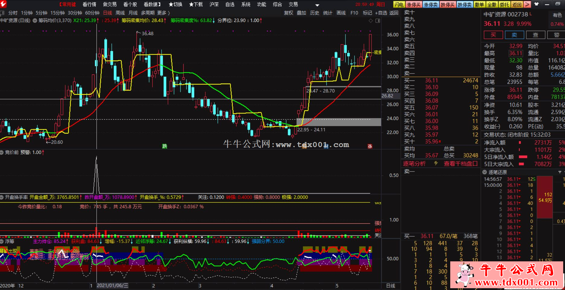Click the diamond icon in chart header

[x=371, y=20]
